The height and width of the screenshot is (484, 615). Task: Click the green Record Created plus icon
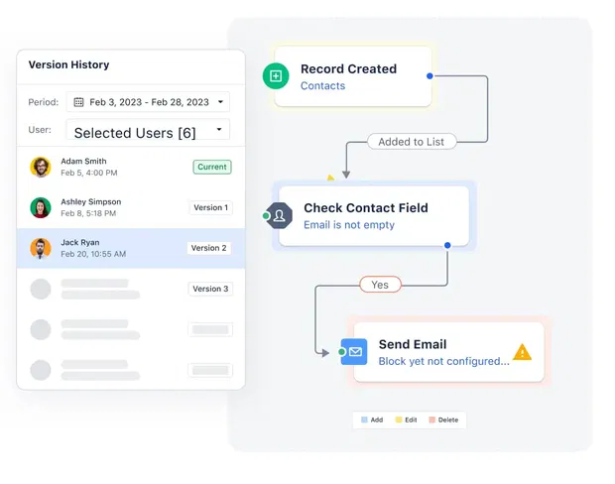[276, 76]
